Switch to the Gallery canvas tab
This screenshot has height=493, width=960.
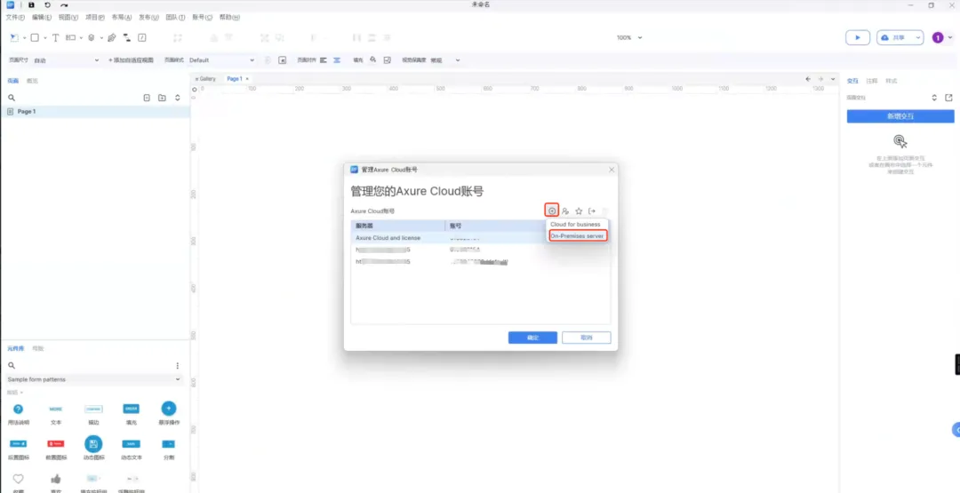(205, 79)
